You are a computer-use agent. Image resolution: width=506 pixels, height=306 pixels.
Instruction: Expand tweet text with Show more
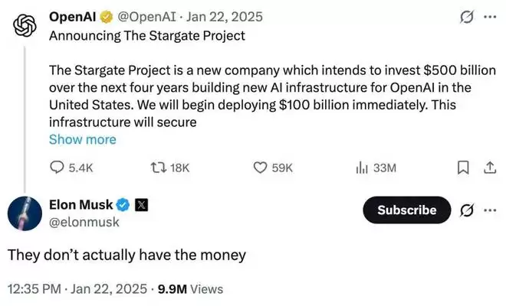[82, 139]
